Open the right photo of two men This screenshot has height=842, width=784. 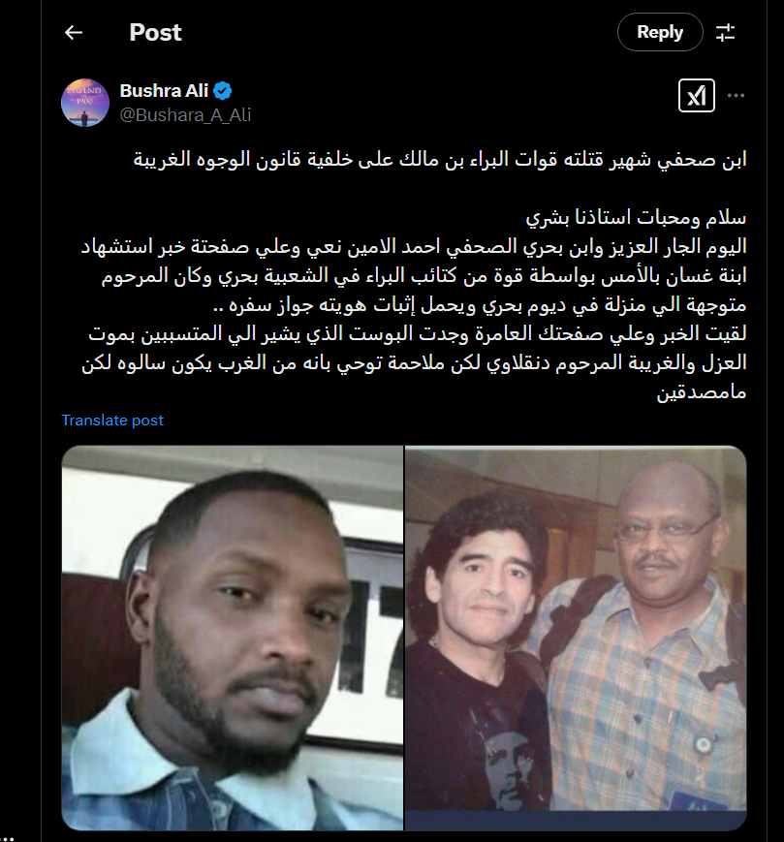(x=576, y=638)
